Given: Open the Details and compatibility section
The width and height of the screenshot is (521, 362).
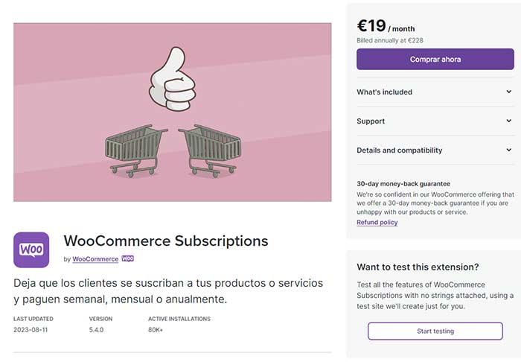Looking at the screenshot, I should [435, 150].
